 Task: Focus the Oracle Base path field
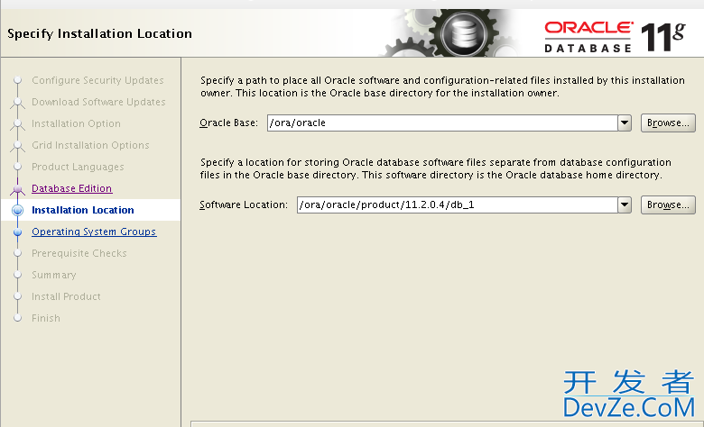tap(442, 123)
